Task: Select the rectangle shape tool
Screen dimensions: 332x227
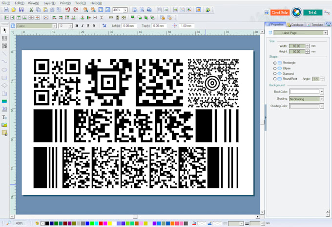Action: pos(4,78)
